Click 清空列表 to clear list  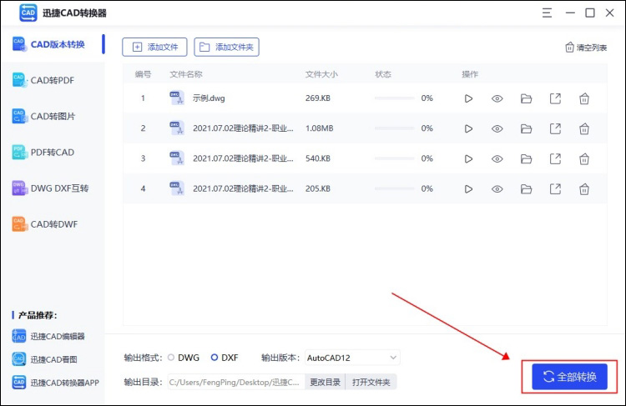(x=586, y=48)
